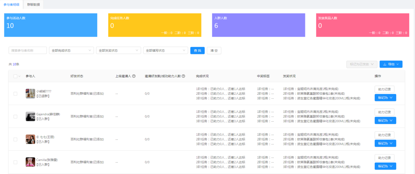Click the 参与活动人数 blue stat card
The width and height of the screenshot is (415, 174).
tap(51, 25)
